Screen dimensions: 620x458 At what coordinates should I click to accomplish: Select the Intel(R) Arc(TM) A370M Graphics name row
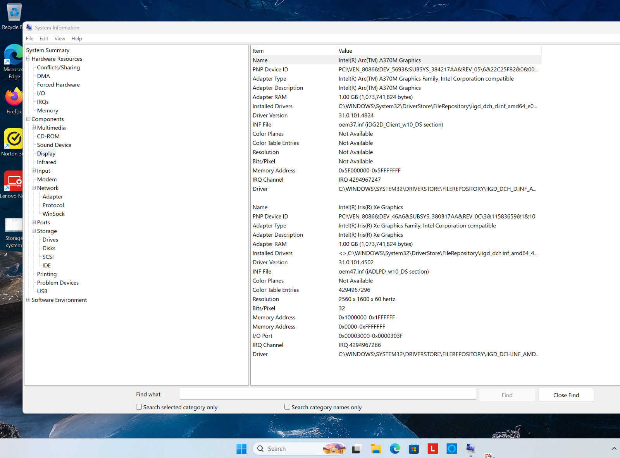point(396,60)
